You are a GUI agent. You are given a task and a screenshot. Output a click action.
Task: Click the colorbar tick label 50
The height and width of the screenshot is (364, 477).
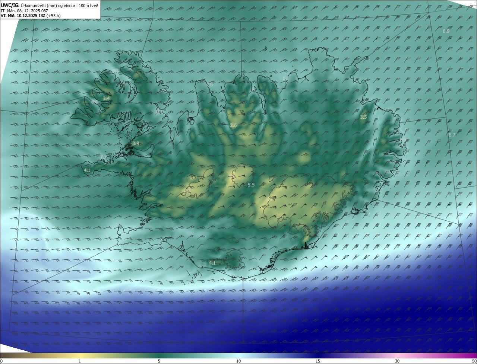point(474,361)
